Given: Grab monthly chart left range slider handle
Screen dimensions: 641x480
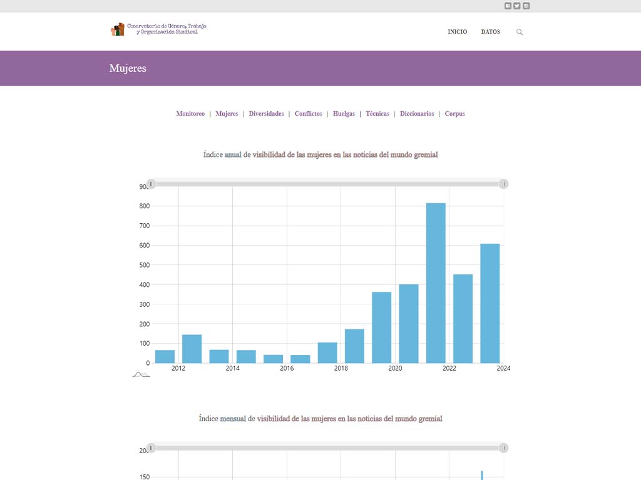Looking at the screenshot, I should [x=151, y=447].
